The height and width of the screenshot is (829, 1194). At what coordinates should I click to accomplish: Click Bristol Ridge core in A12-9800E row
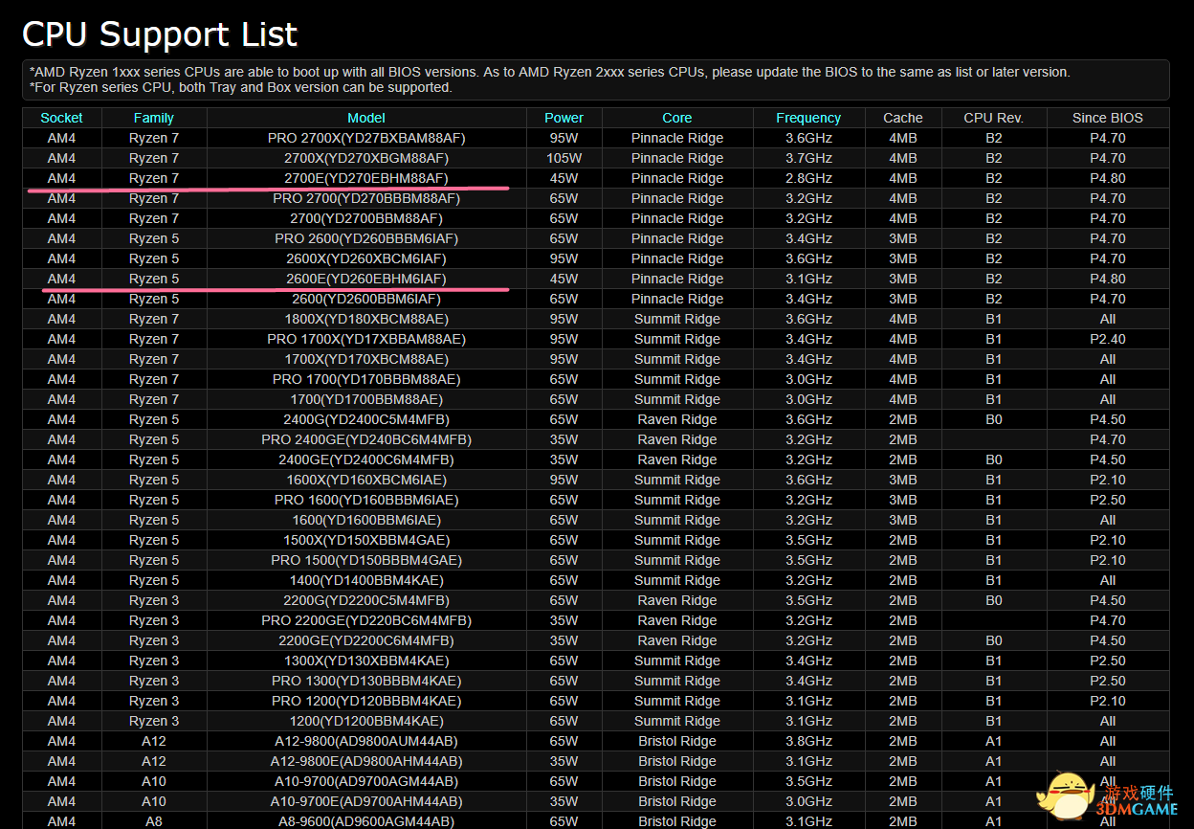pyautogui.click(x=676, y=761)
